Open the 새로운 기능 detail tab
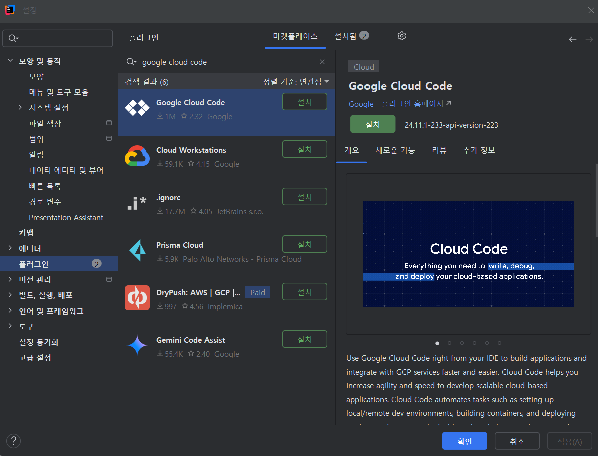The width and height of the screenshot is (598, 456). (x=395, y=150)
